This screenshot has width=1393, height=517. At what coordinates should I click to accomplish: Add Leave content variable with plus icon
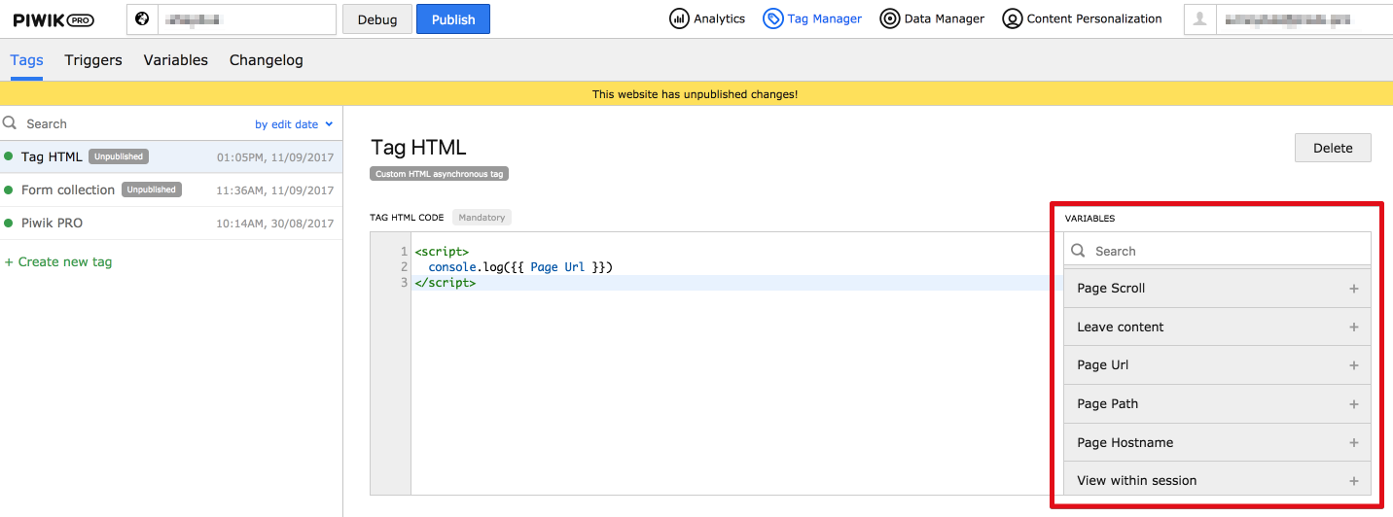(x=1353, y=327)
